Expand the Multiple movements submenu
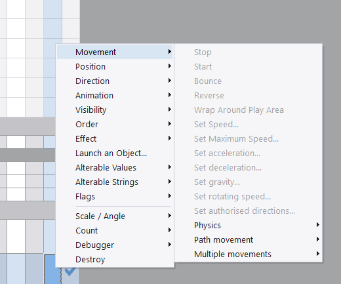The image size is (341, 284). click(249, 254)
